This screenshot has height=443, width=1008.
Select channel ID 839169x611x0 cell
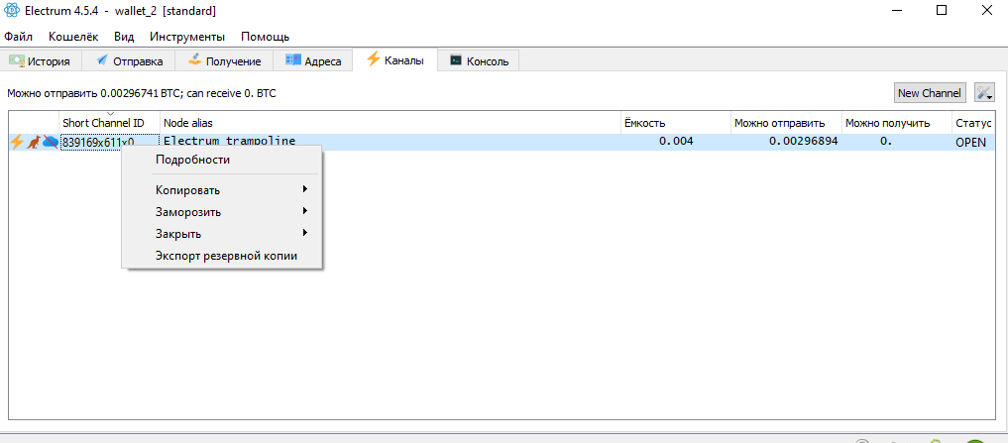pyautogui.click(x=110, y=142)
